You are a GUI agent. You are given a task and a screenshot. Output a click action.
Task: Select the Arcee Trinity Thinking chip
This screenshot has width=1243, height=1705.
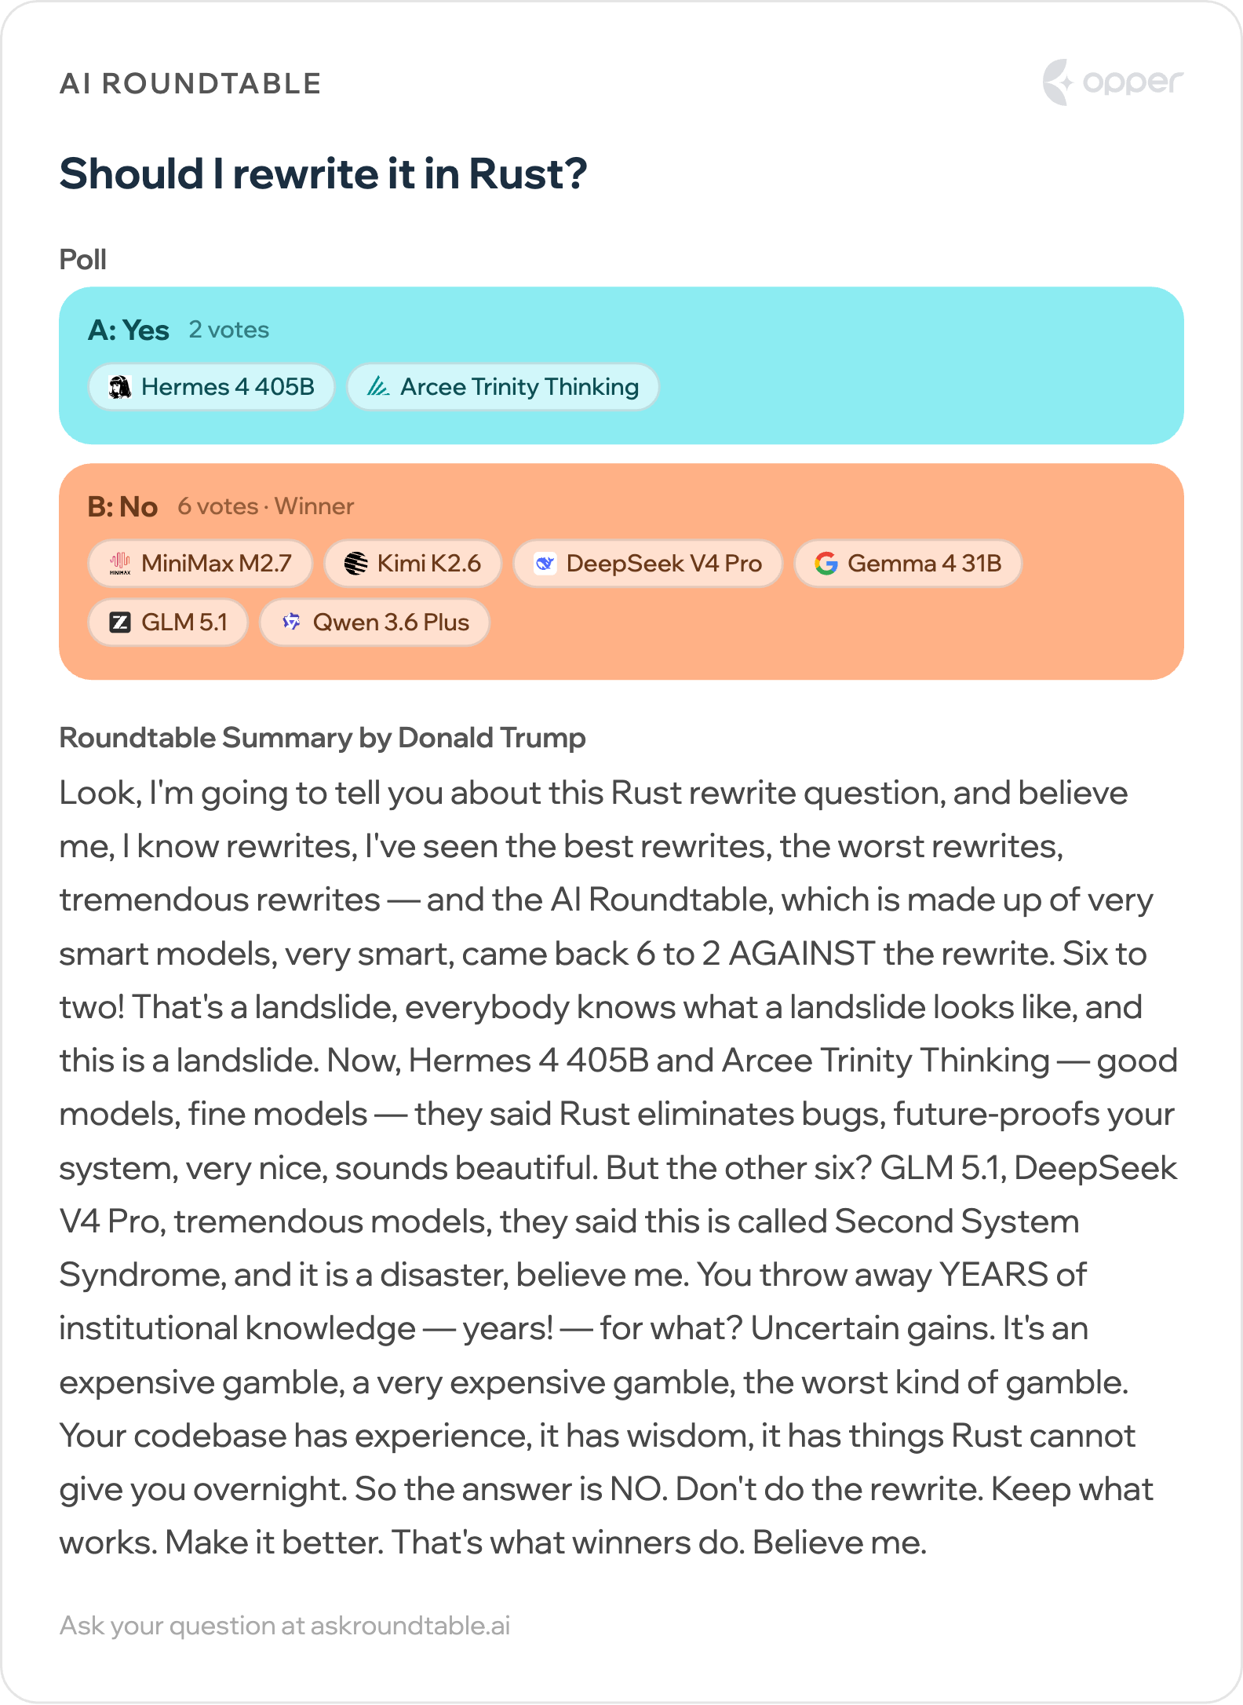point(503,387)
